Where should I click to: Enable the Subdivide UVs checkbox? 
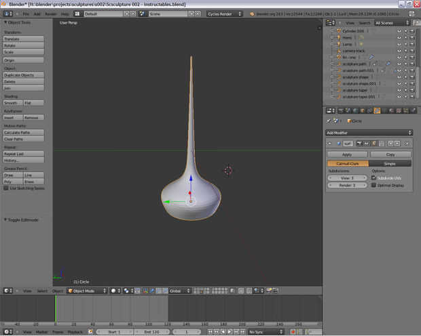click(373, 178)
